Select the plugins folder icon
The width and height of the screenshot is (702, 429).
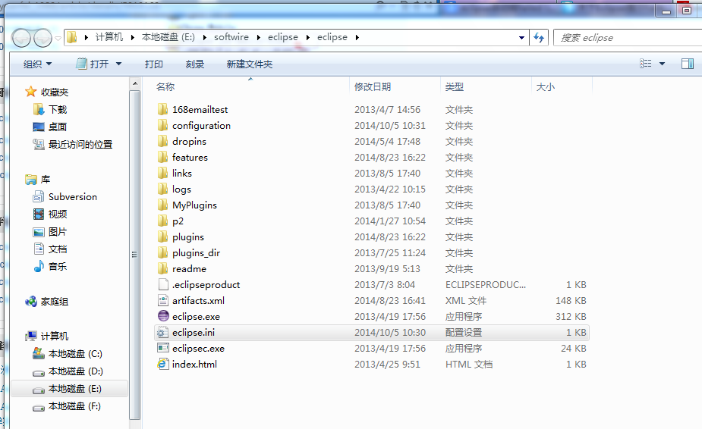(163, 237)
